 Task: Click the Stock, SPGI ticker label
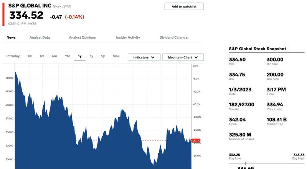pos(62,6)
